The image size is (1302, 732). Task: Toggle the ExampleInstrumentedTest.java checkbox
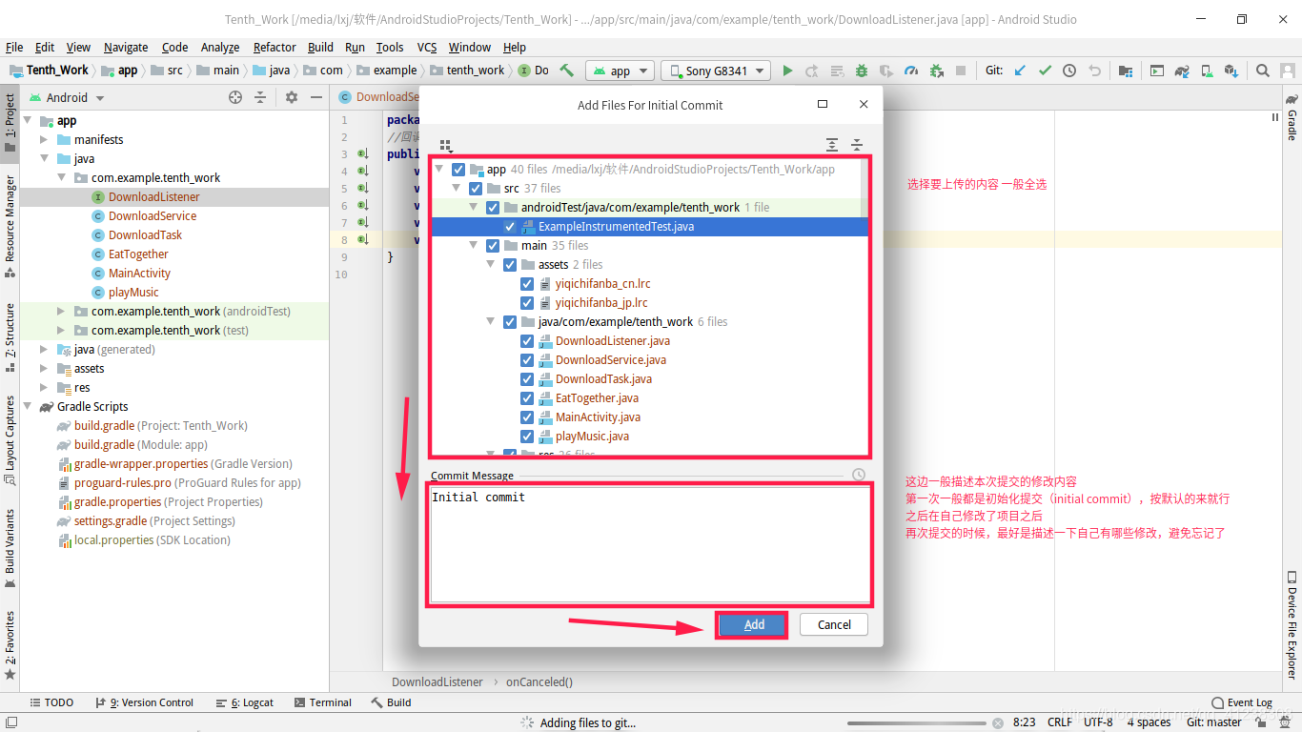click(510, 227)
